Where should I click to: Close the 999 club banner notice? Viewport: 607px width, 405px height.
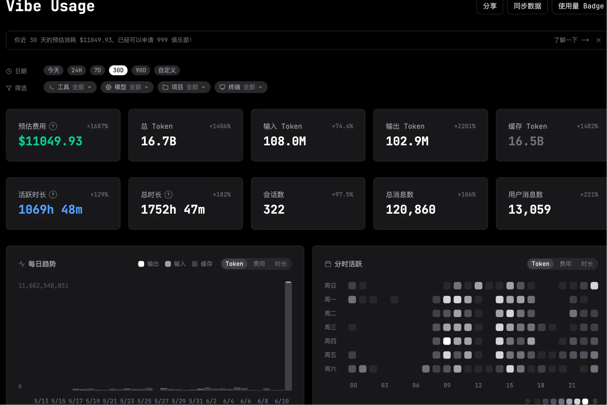point(599,40)
